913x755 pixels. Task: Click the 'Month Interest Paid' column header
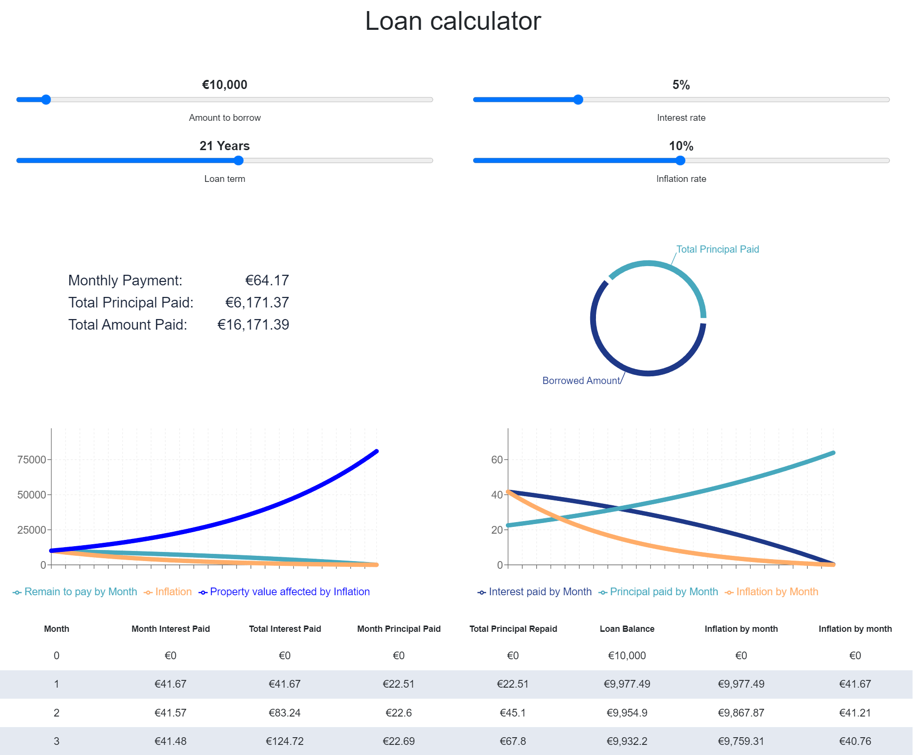coord(171,628)
